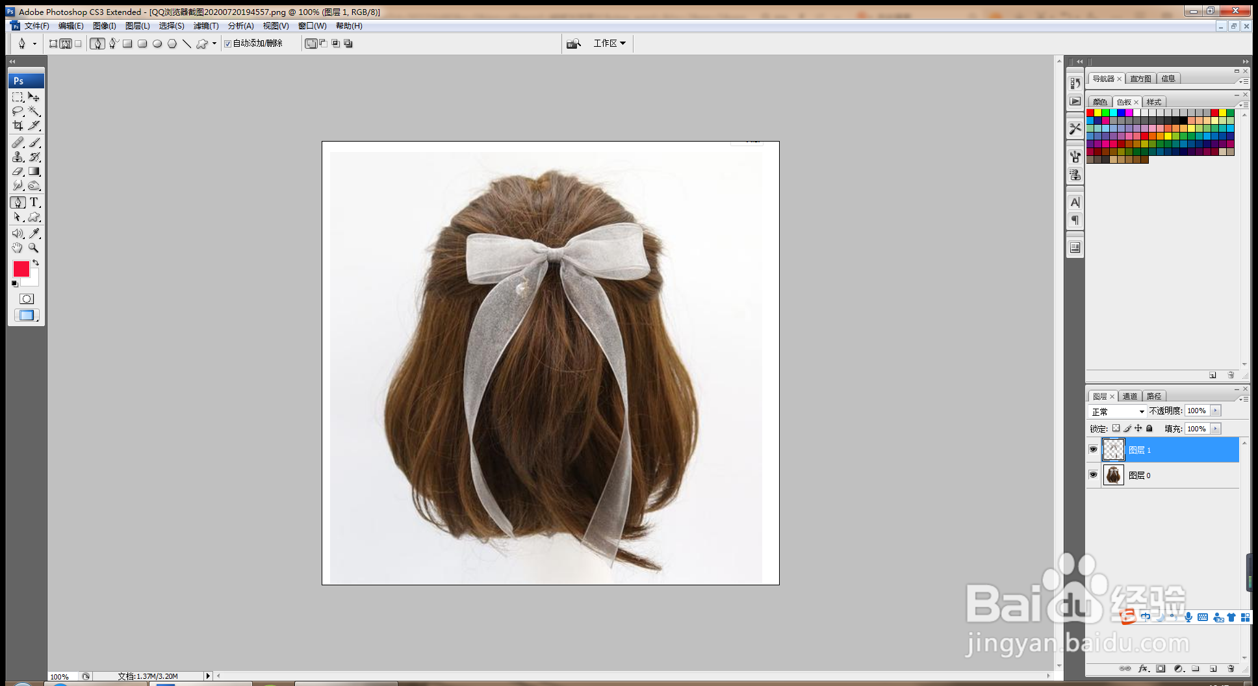
Task: Select the Crop tool
Action: tap(18, 125)
